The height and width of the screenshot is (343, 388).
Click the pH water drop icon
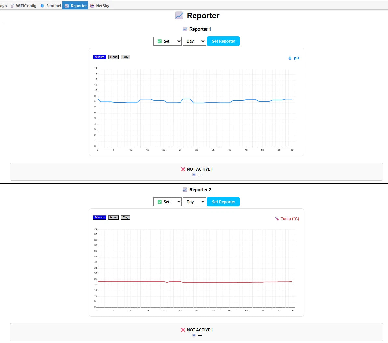click(x=290, y=58)
